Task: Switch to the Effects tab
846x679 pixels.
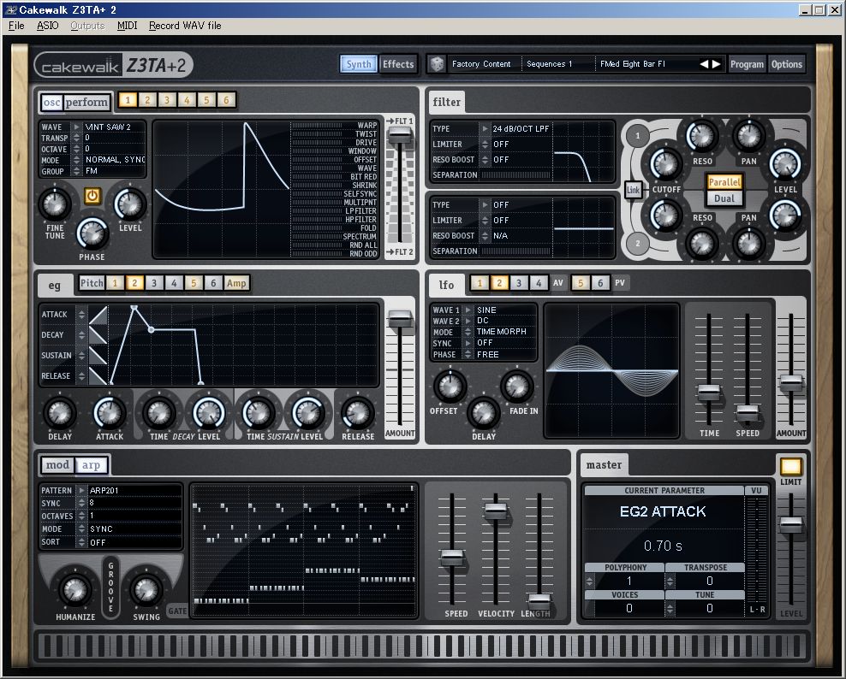Action: [x=398, y=64]
